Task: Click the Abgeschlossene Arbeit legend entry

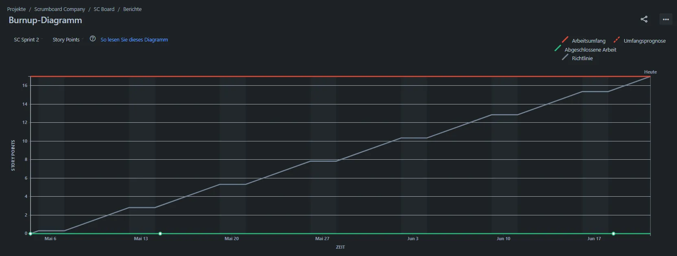Action: pyautogui.click(x=585, y=50)
